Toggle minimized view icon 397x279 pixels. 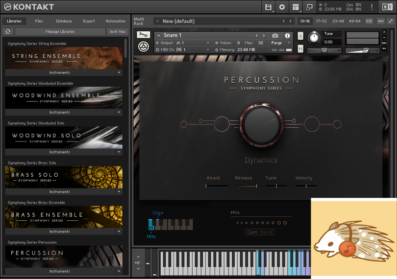(x=309, y=7)
